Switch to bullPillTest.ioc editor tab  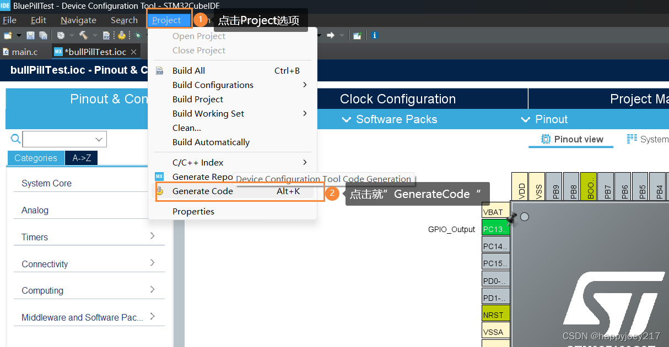[95, 52]
